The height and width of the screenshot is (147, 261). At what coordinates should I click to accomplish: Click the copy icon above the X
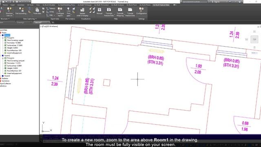point(43,8)
